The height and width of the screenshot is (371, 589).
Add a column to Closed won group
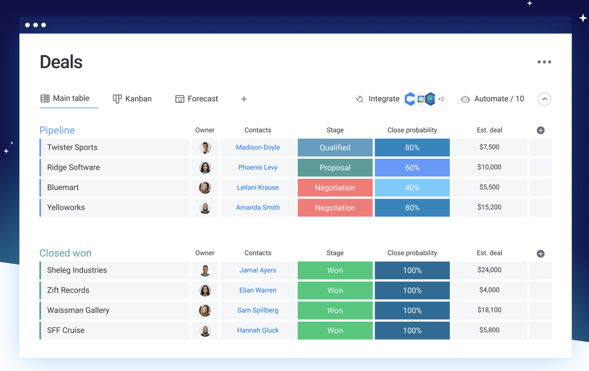541,254
